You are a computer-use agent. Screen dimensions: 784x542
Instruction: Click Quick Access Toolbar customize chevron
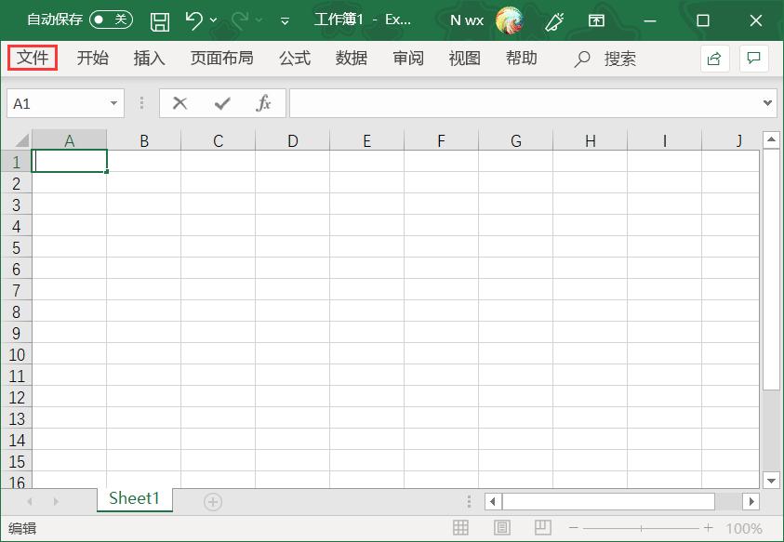pos(284,20)
